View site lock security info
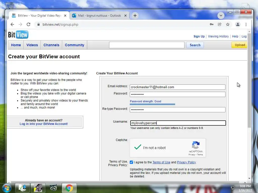Image resolution: width=258 pixels, height=193 pixels. pos(39,24)
